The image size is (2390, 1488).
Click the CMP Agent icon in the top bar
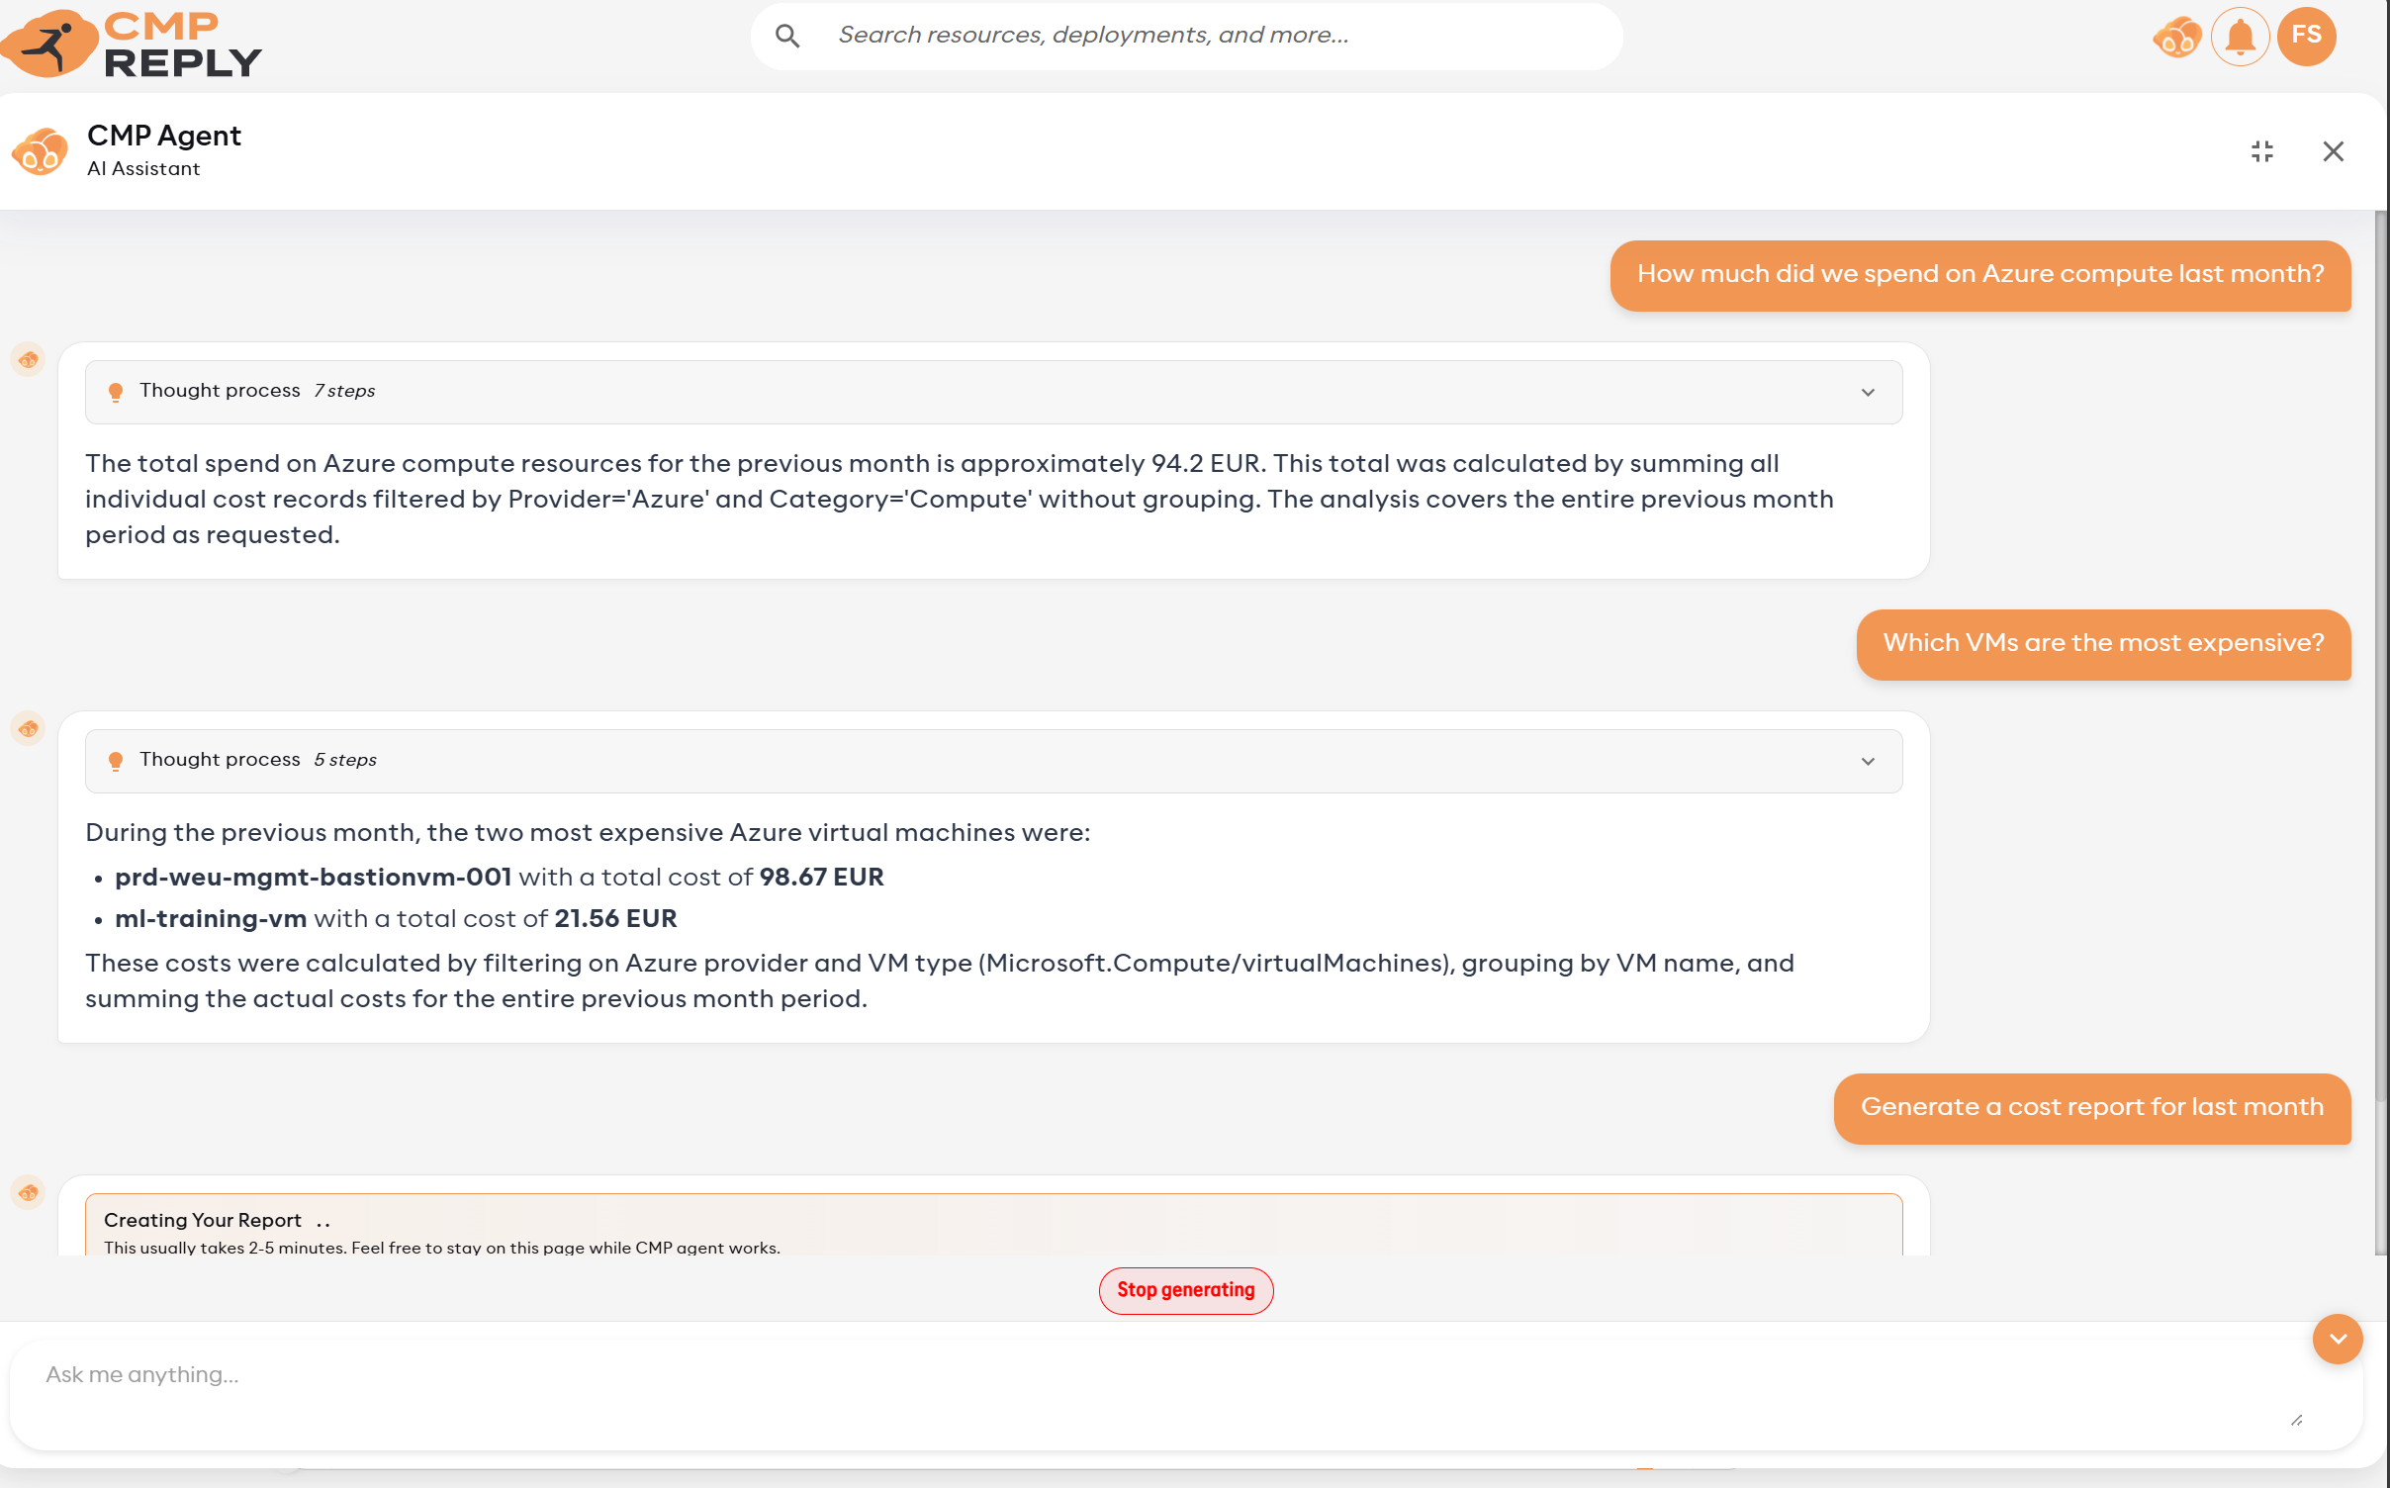(x=2175, y=37)
